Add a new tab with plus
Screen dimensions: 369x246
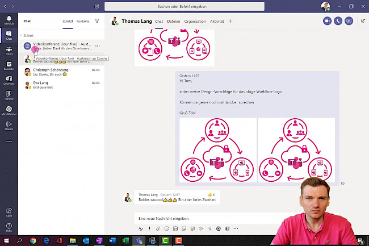230,21
